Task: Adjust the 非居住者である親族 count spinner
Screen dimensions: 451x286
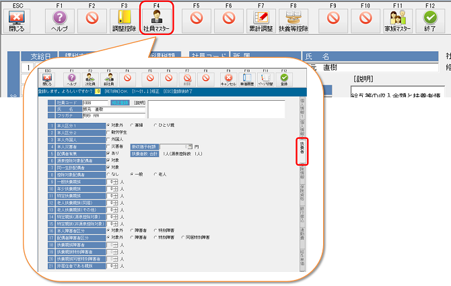Action: 116,266
